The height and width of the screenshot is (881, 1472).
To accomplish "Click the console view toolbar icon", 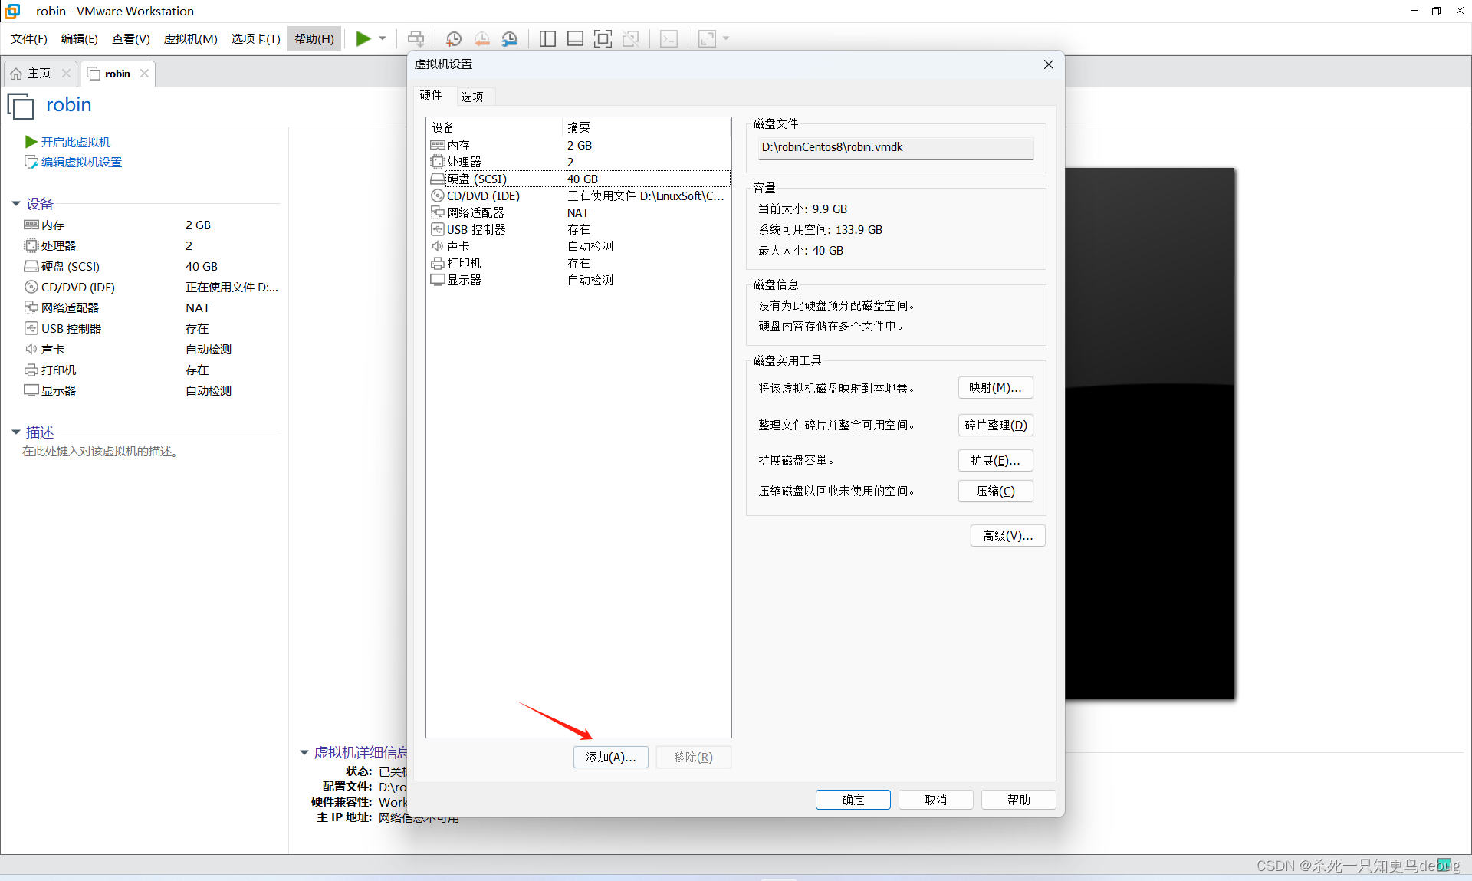I will pos(669,38).
